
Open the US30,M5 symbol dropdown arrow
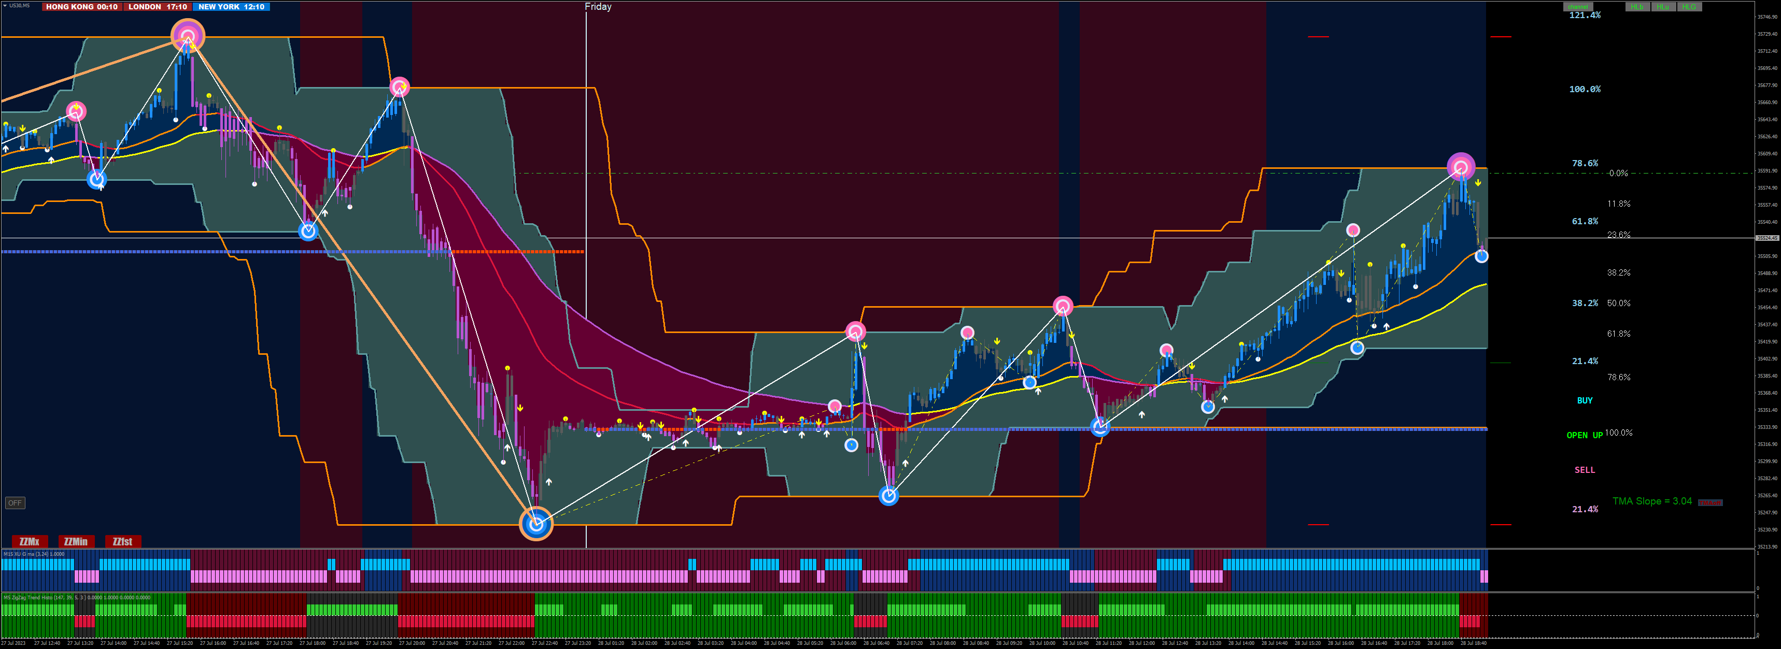pyautogui.click(x=5, y=6)
